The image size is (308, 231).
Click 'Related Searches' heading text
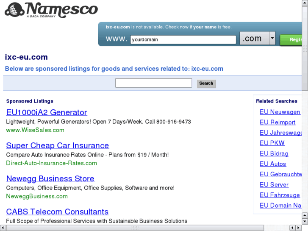click(277, 101)
